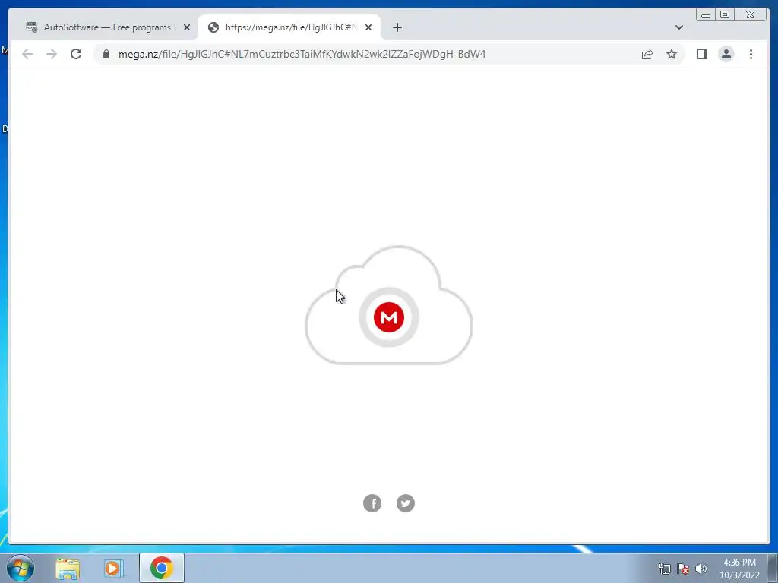The height and width of the screenshot is (583, 778).
Task: Close the mega.nz tab
Action: point(368,27)
